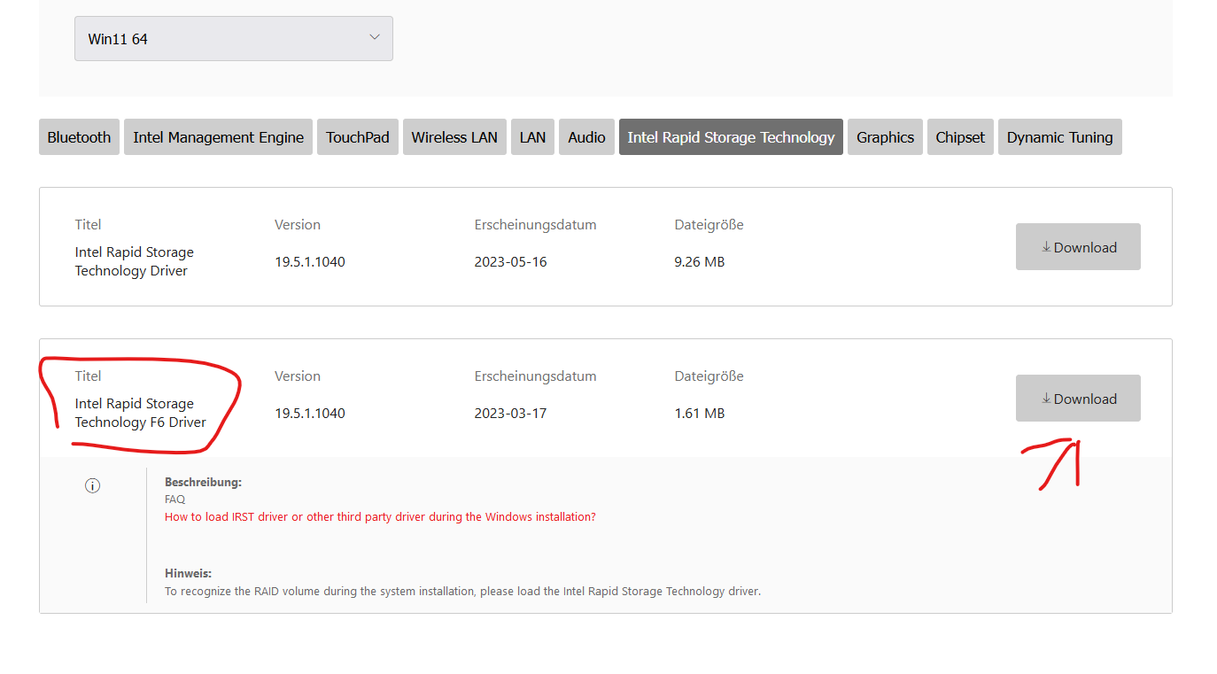Click the info icon beside Beschreibung
This screenshot has height=674, width=1217.
pos(93,485)
